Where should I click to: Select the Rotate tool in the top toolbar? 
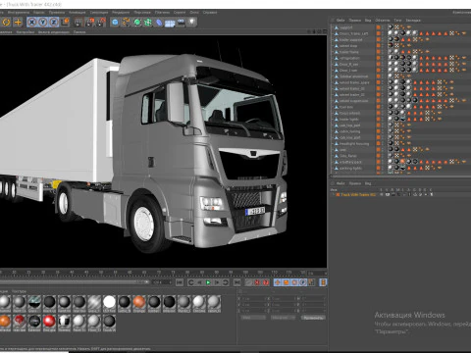pyautogui.click(x=6, y=23)
